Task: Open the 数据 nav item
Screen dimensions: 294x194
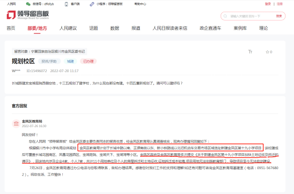Action: coord(115,28)
